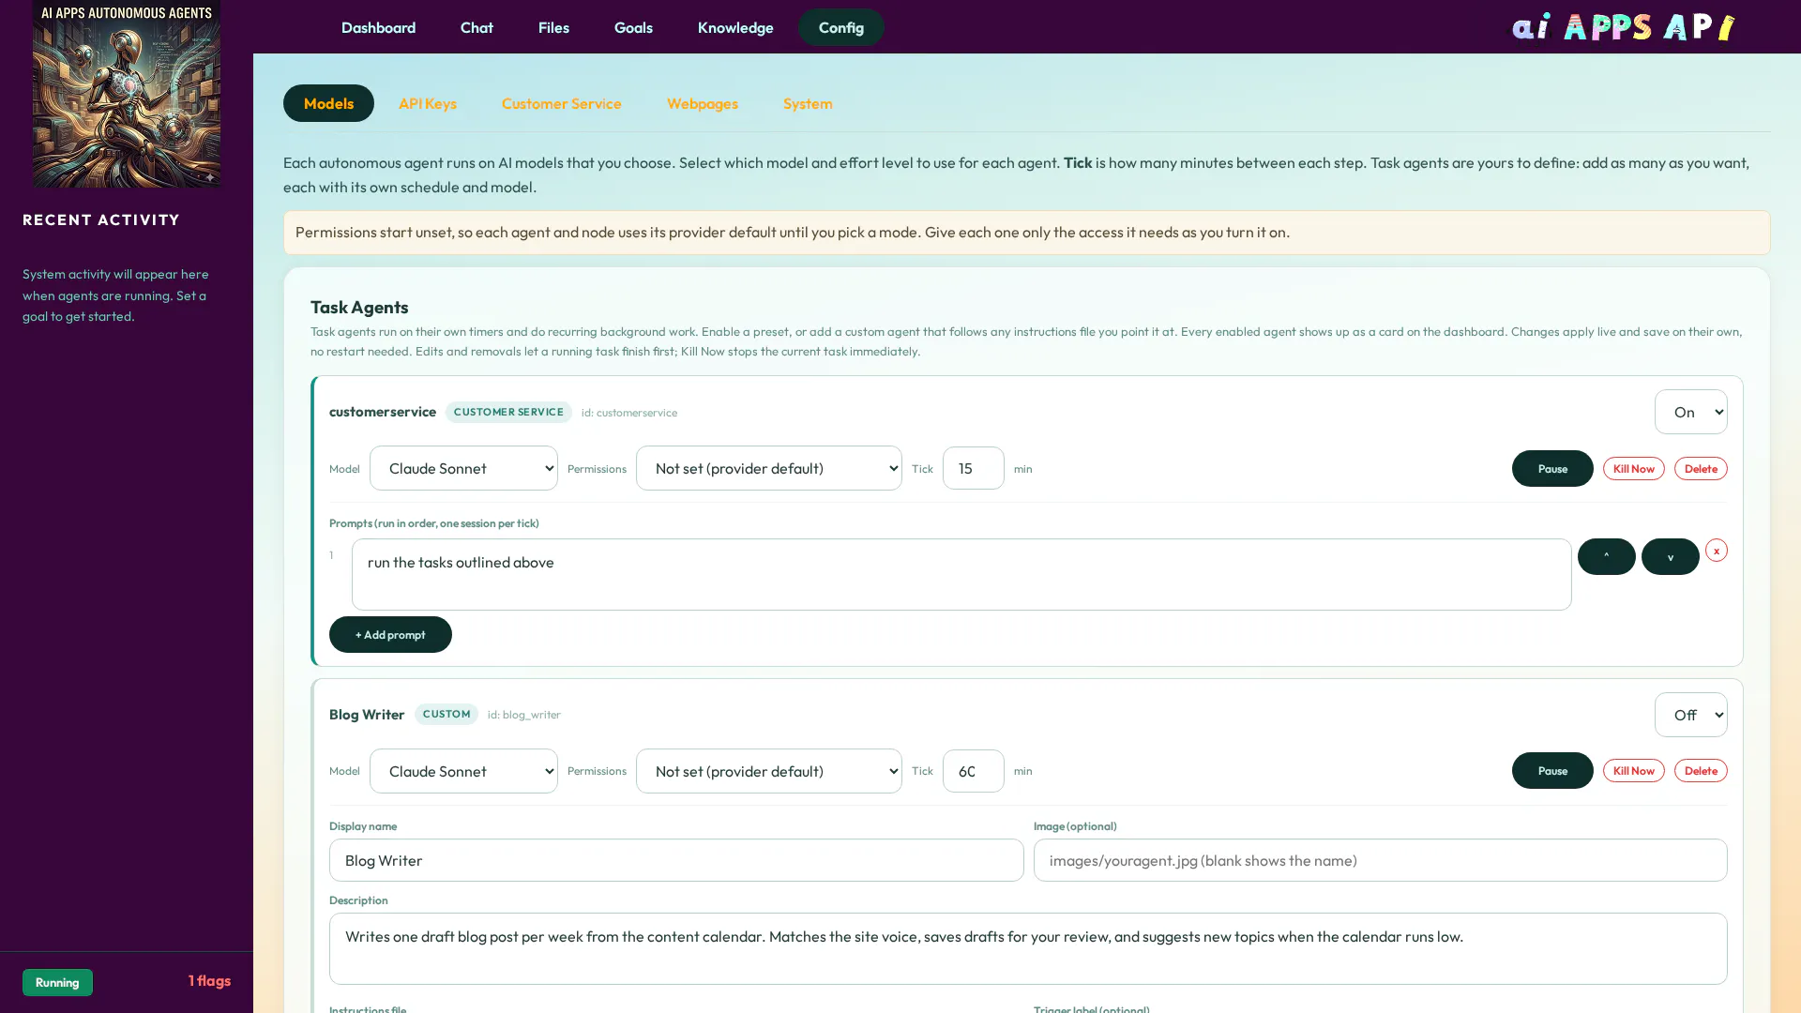Open the Knowledge tab
This screenshot has width=1801, height=1013.
point(735,27)
